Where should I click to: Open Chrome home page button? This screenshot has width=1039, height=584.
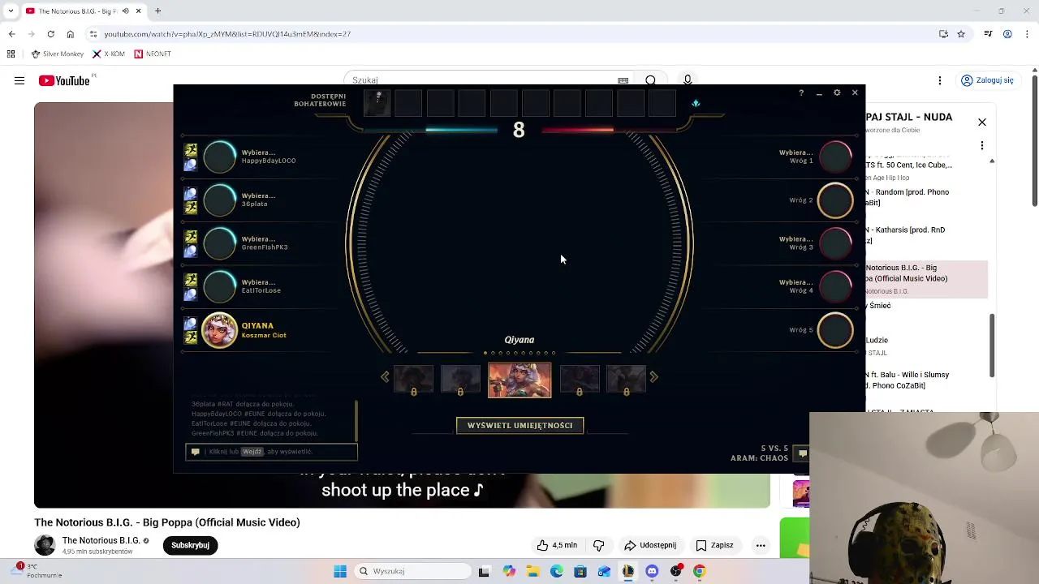point(70,34)
